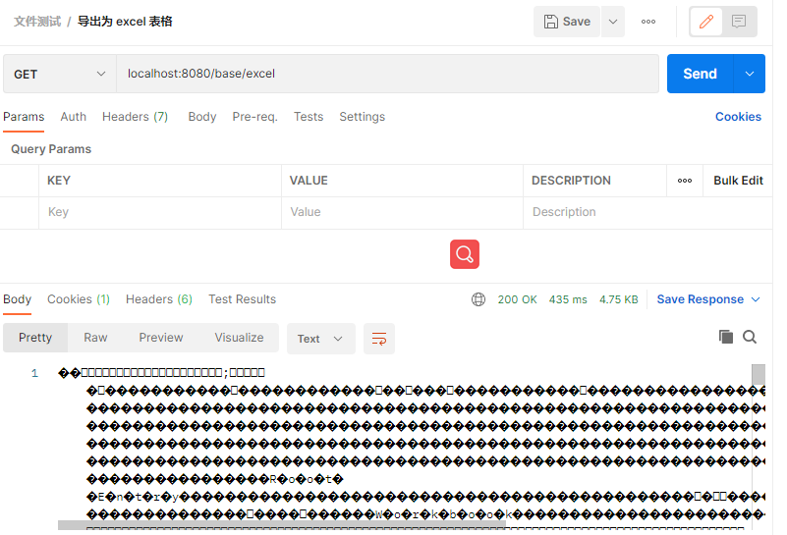
Task: Switch to the Params tab
Action: pos(24,117)
